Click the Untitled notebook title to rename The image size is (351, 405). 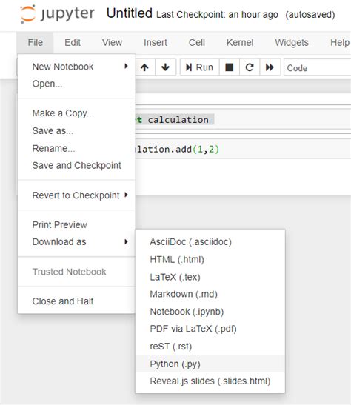[x=130, y=13]
